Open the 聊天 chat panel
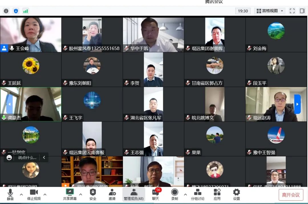 click(156, 195)
